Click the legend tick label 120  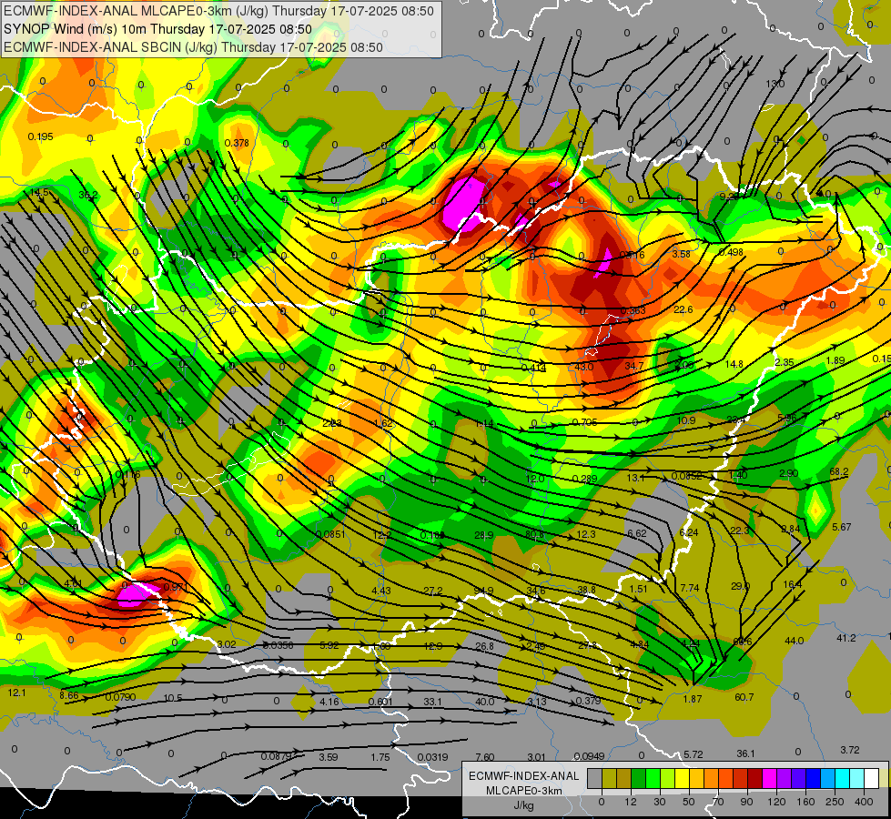click(x=776, y=802)
